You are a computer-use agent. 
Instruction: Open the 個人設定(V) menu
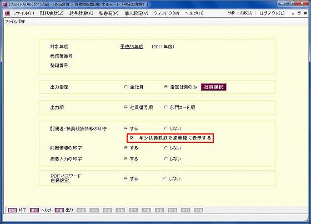pos(136,13)
